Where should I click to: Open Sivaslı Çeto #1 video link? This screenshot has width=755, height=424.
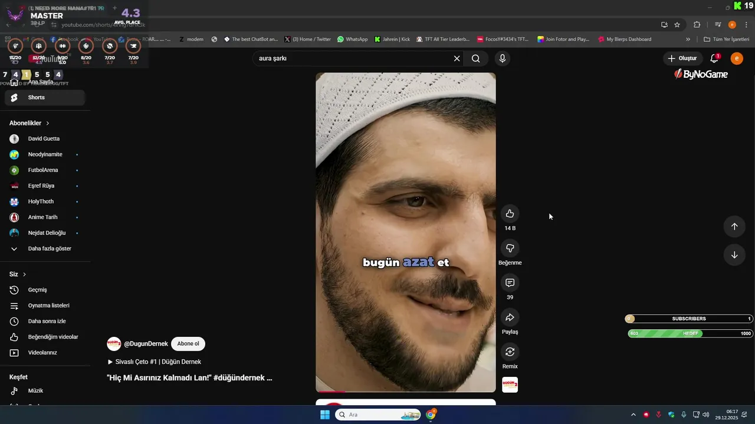155,362
